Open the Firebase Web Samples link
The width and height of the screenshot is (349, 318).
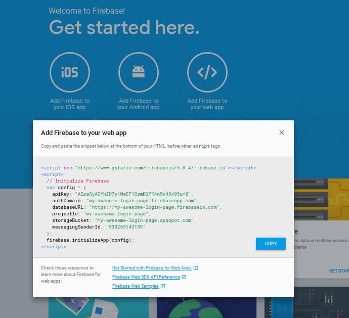click(x=135, y=286)
